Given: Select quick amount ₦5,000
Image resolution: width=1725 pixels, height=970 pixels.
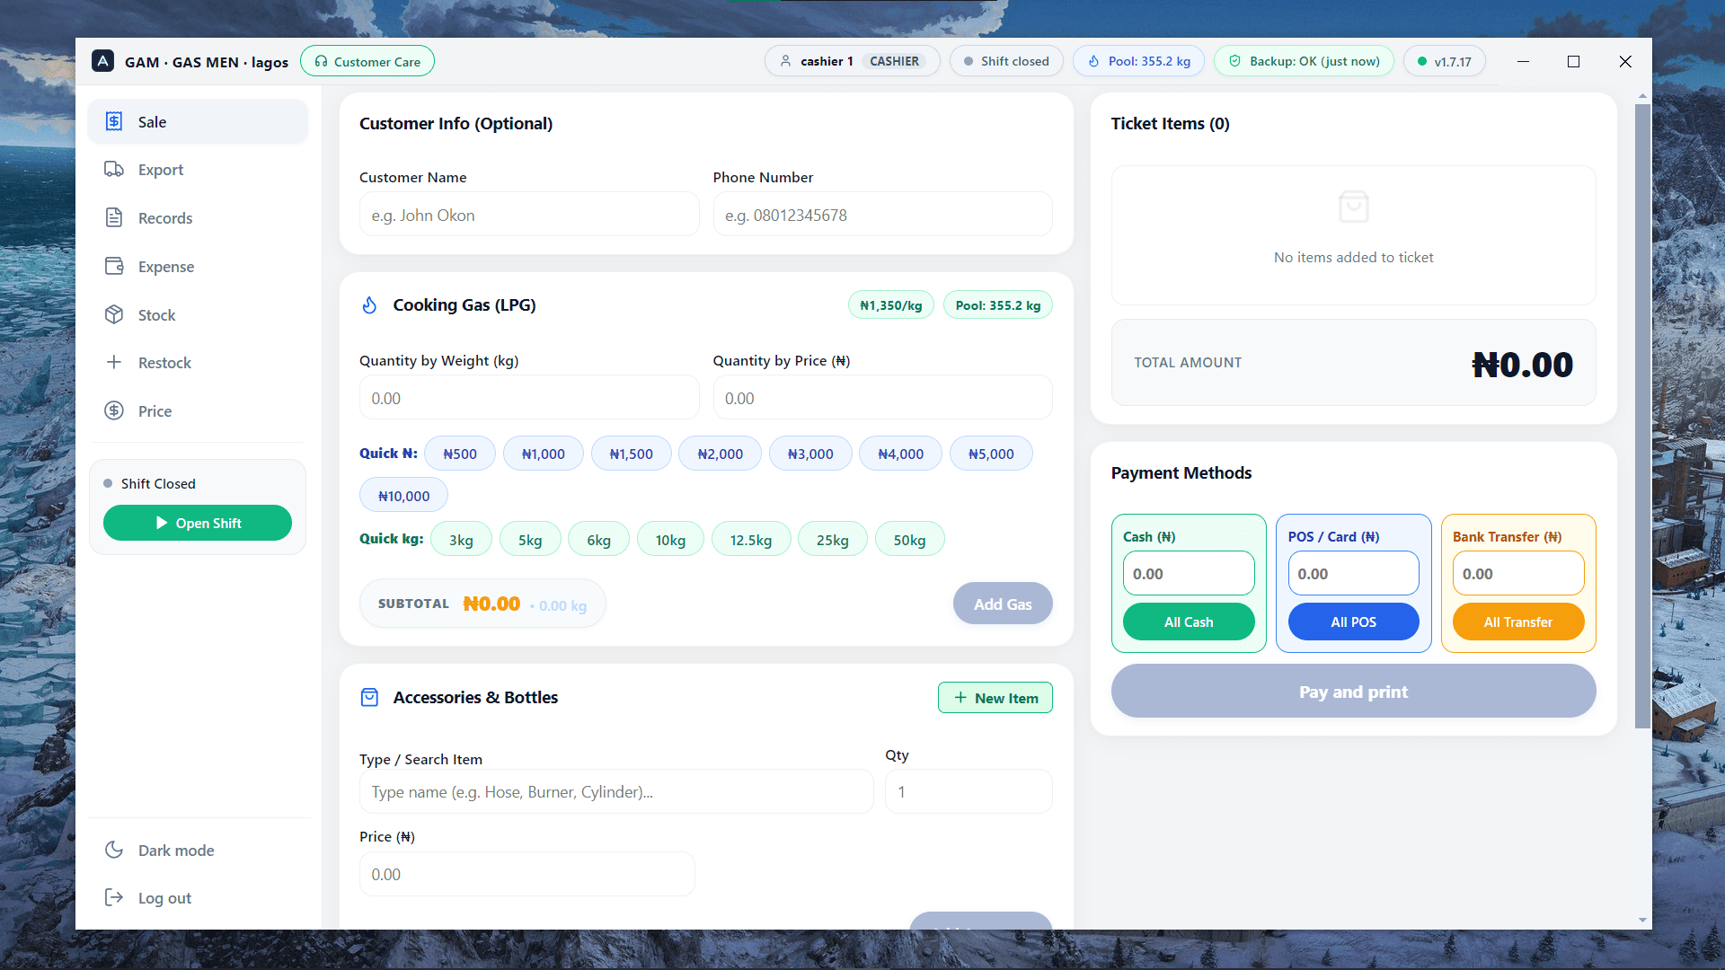Looking at the screenshot, I should coord(991,454).
